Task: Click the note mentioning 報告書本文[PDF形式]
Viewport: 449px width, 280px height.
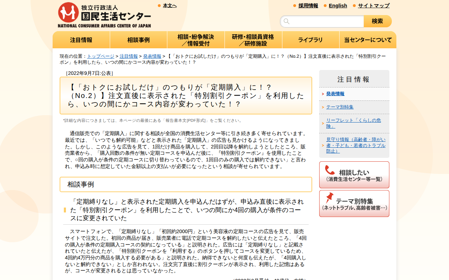Action: click(153, 120)
